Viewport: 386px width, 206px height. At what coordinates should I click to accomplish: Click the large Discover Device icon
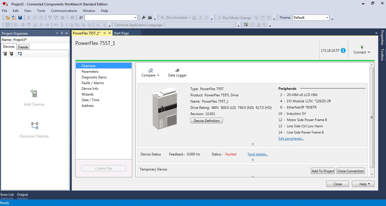coord(34,125)
